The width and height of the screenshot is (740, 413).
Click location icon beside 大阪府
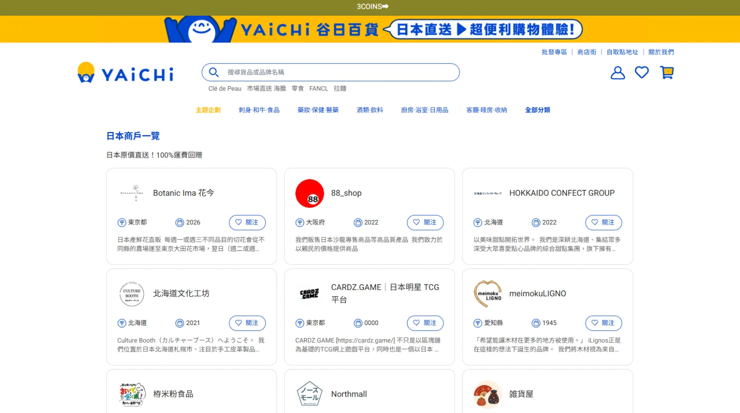(x=300, y=223)
